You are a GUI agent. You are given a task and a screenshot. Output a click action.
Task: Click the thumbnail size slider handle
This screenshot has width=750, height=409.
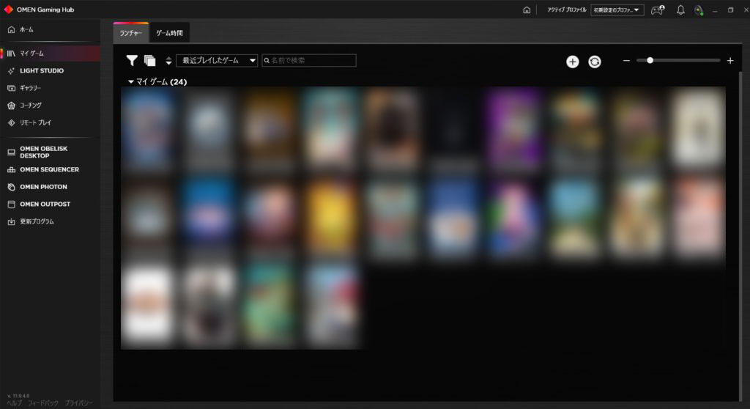pyautogui.click(x=650, y=61)
